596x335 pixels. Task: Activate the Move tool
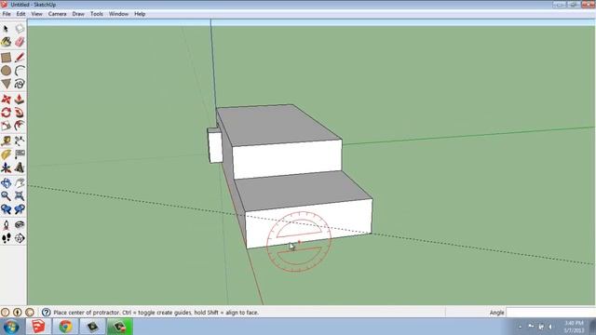pos(7,100)
